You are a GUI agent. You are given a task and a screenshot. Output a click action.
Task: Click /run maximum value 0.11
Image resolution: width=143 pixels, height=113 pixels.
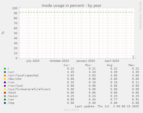pyautogui.click(x=136, y=82)
